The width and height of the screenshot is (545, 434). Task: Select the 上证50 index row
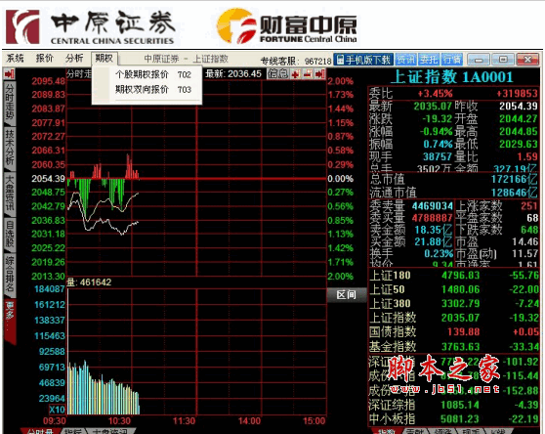453,289
